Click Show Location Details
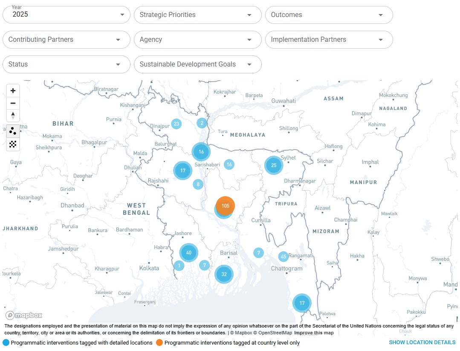The height and width of the screenshot is (351, 460). (422, 342)
